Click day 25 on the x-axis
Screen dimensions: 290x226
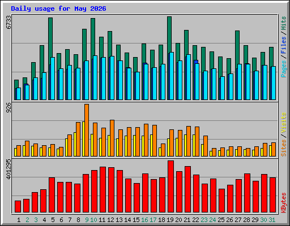(x=221, y=220)
